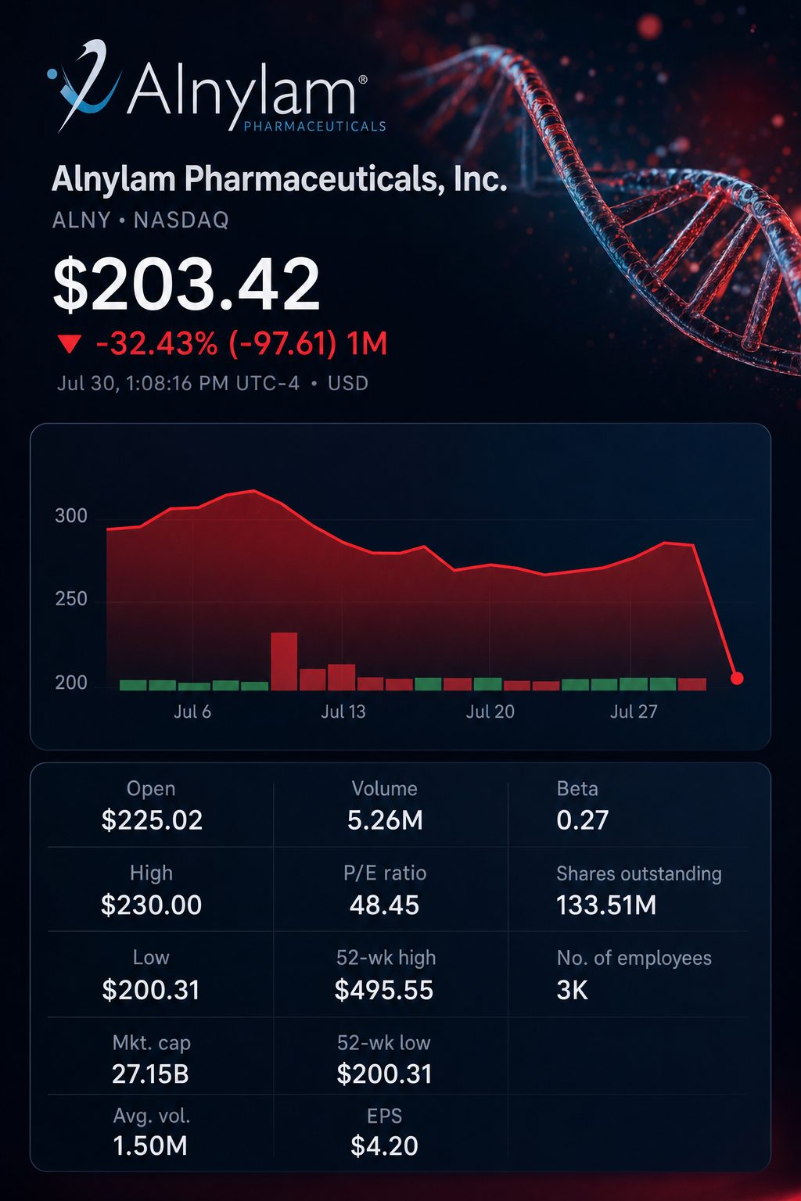Click the Jul 27 date axis label
Image resolution: width=801 pixels, height=1201 pixels.
pos(634,712)
